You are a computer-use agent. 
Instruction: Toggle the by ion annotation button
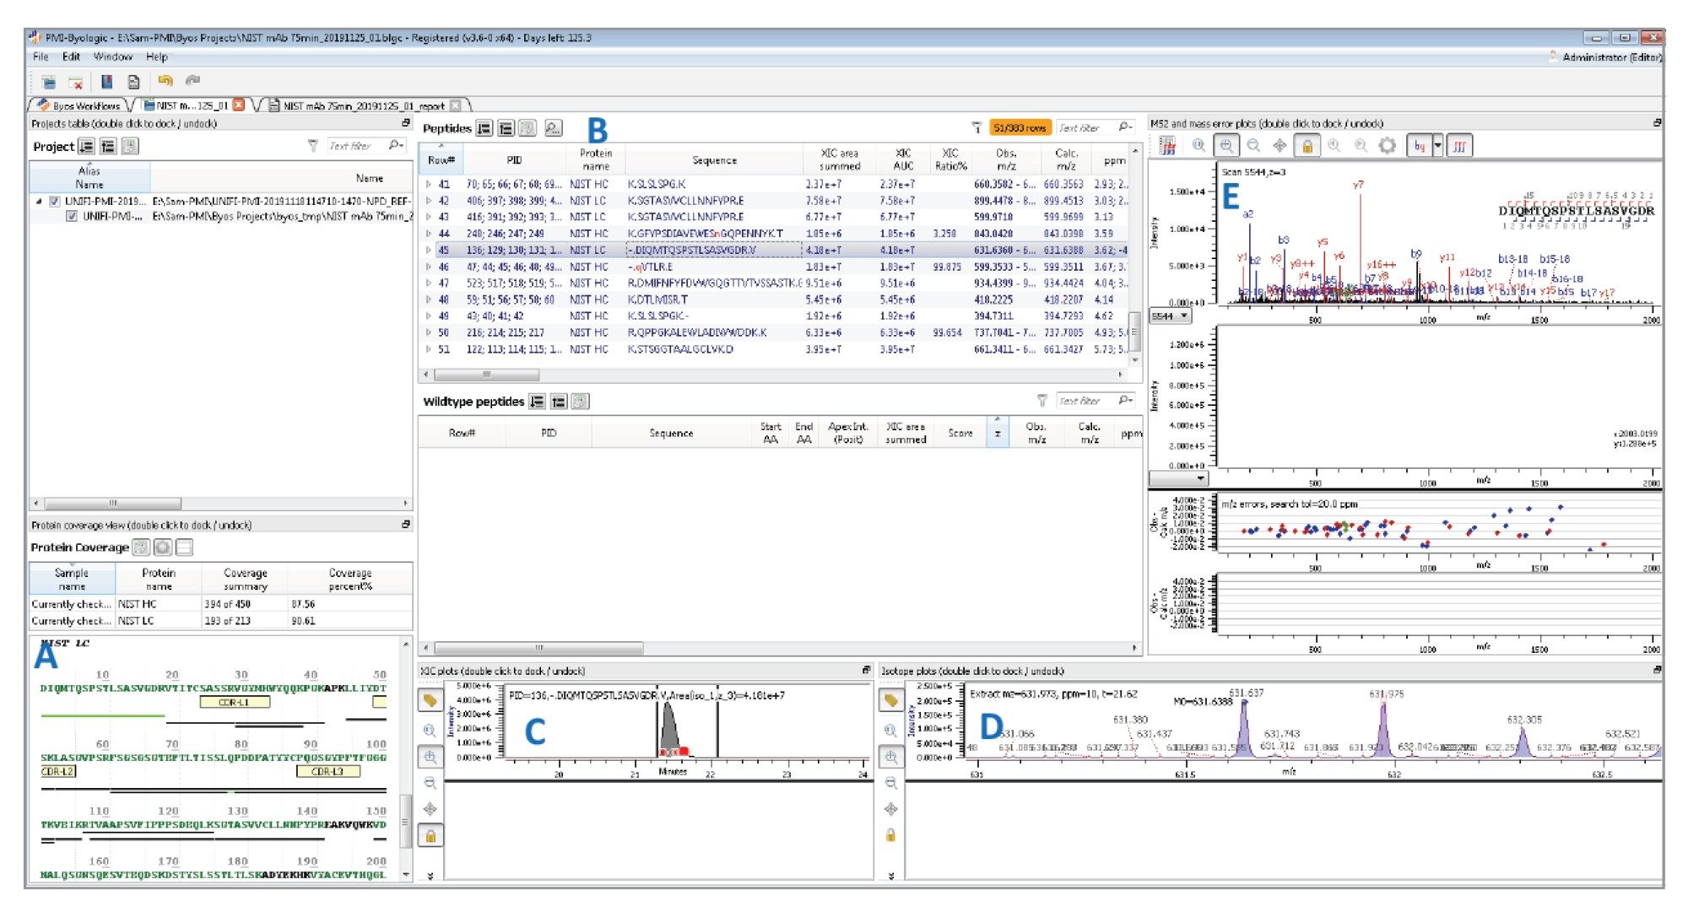pyautogui.click(x=1420, y=146)
